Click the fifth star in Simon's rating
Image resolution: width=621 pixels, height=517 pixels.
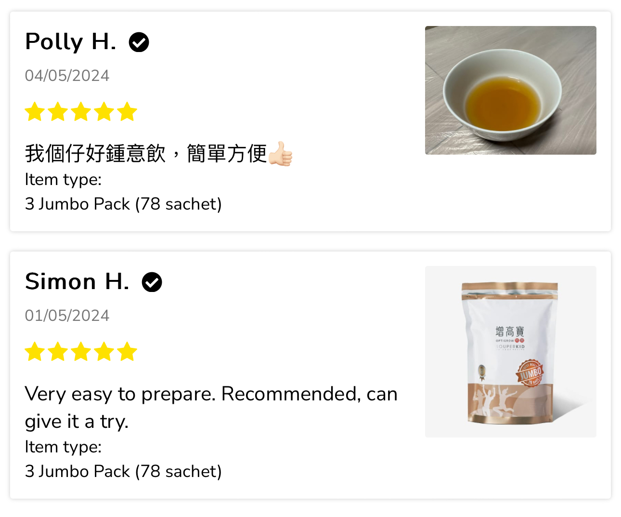(127, 352)
